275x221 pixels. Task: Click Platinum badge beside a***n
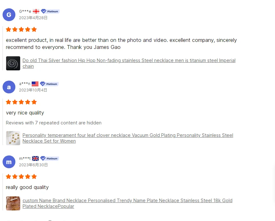[x=49, y=84]
